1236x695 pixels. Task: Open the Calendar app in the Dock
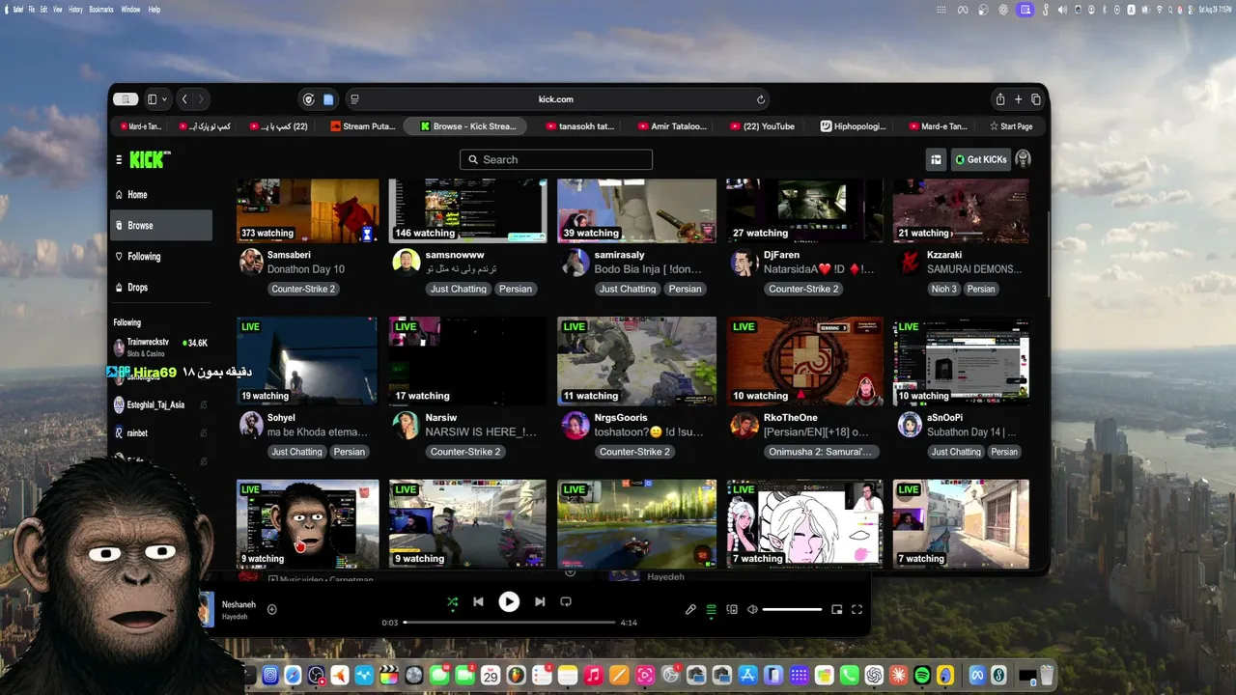click(491, 676)
